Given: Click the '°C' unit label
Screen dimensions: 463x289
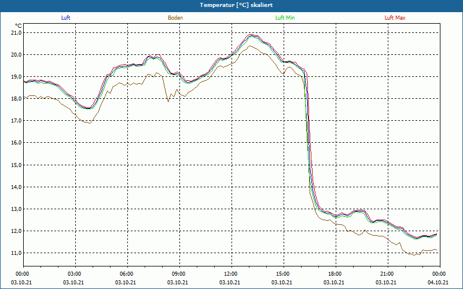Looking at the screenshot, I should (19, 26).
